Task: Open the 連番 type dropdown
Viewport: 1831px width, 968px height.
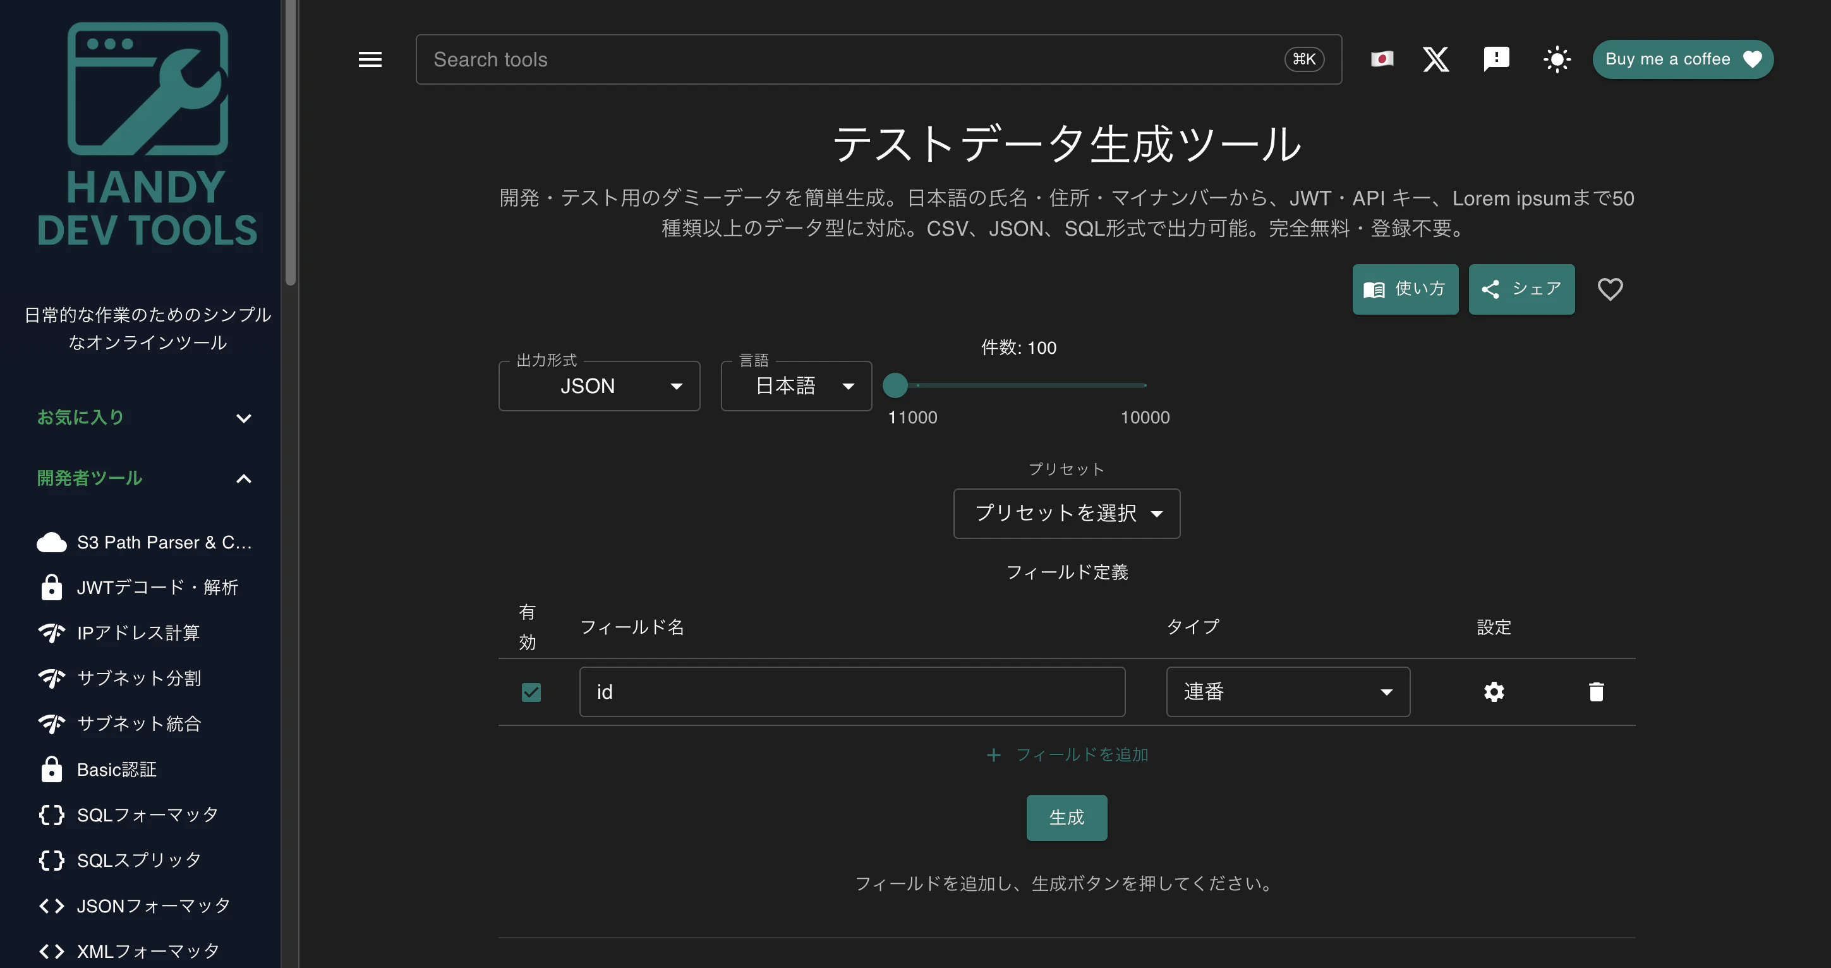Action: point(1288,693)
